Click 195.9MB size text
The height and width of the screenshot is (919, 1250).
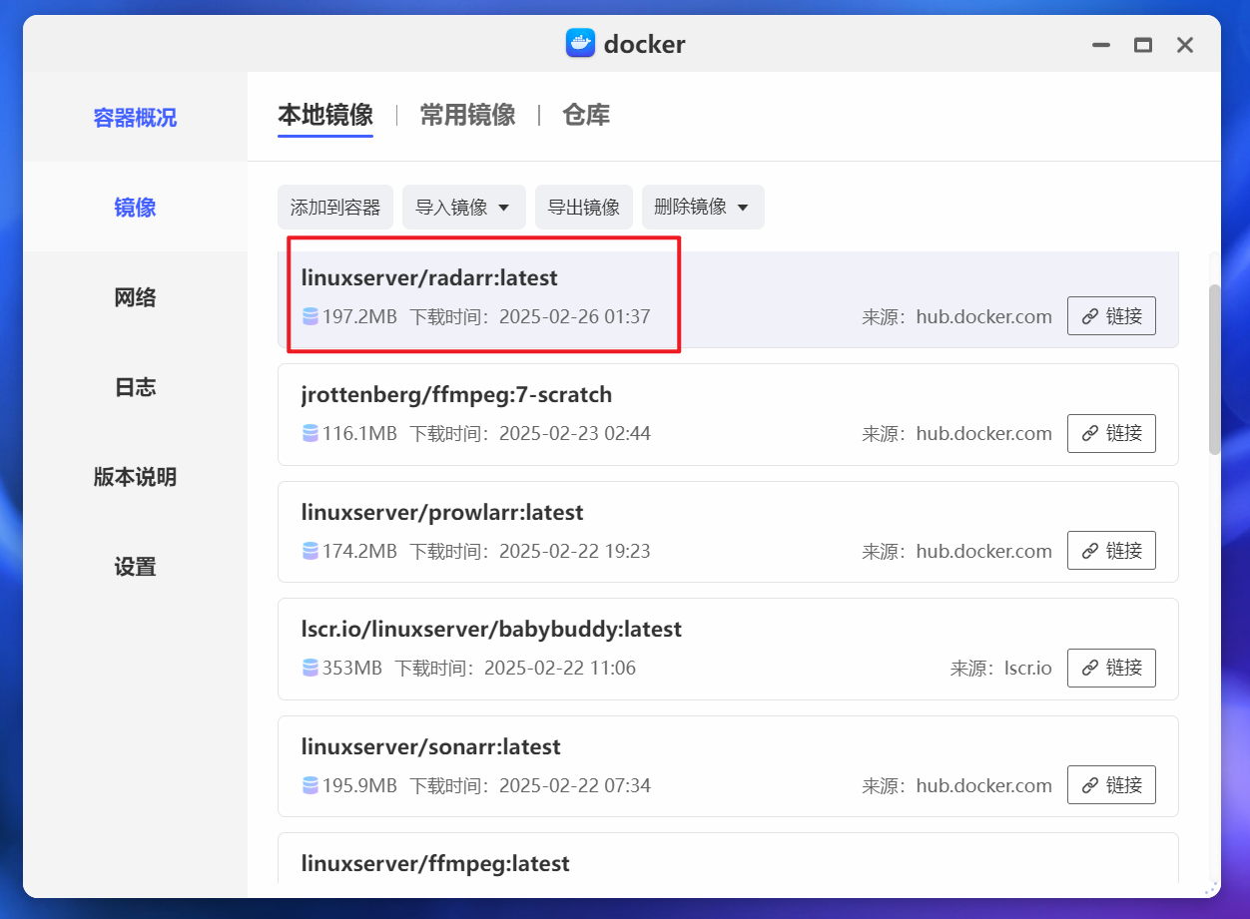(x=359, y=785)
